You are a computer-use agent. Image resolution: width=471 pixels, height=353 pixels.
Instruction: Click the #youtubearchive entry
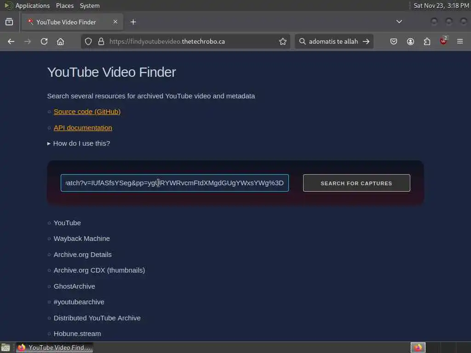click(x=79, y=302)
